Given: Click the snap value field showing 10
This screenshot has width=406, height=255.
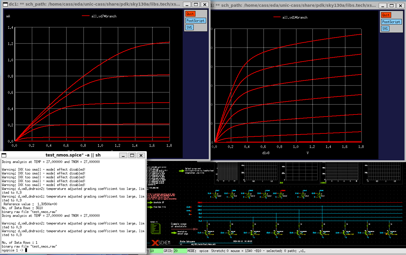Looking at the screenshot, I should [x=156, y=251].
